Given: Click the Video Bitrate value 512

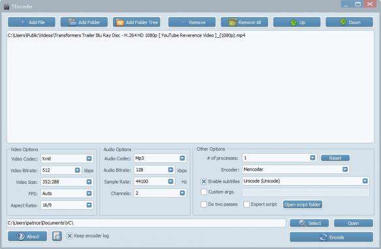Looking at the screenshot, I should pos(46,170).
